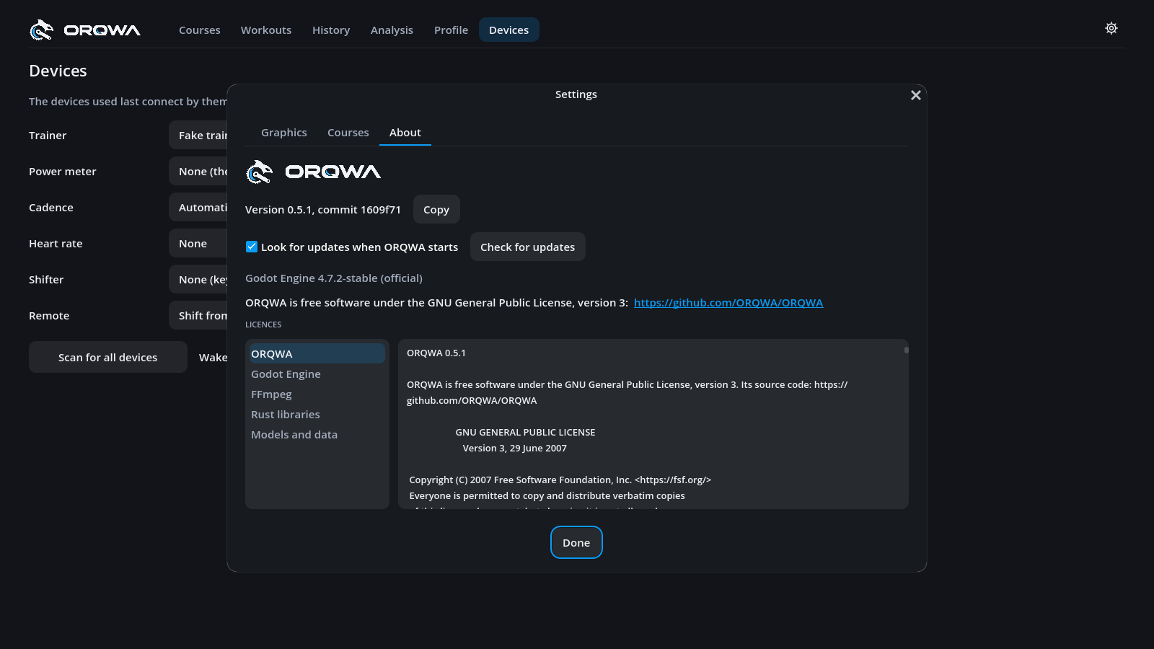1154x649 pixels.
Task: Select Rust libraries in the licences list
Action: [317, 415]
